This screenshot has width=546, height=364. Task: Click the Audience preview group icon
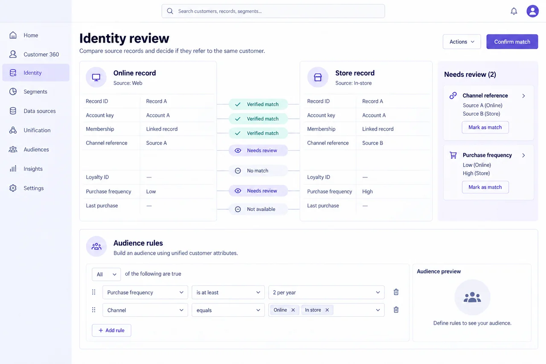pos(472,297)
